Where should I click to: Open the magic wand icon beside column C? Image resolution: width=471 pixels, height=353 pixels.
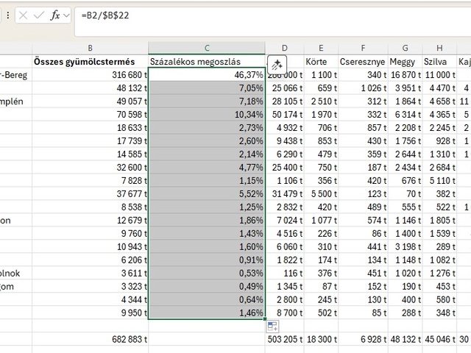[x=276, y=65]
